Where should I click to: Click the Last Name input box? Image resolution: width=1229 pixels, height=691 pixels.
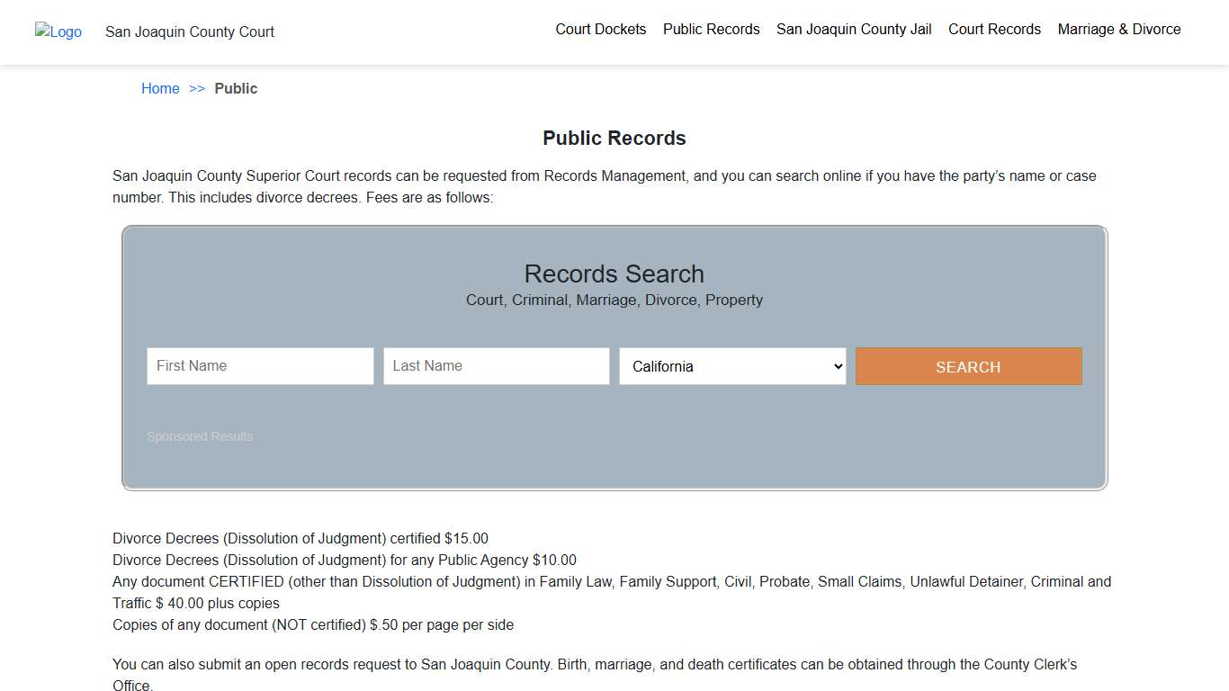coord(496,365)
